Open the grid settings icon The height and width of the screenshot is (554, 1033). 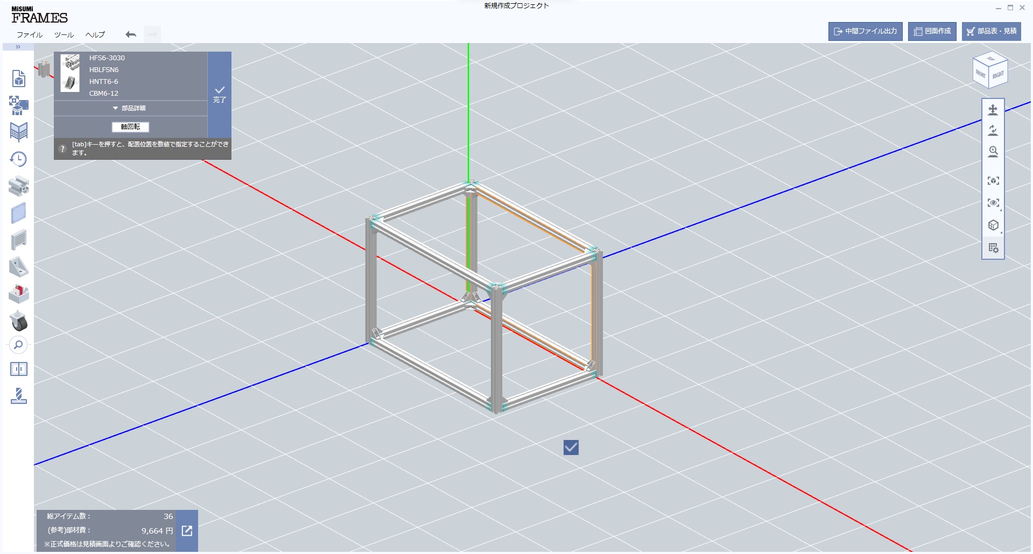[x=993, y=248]
